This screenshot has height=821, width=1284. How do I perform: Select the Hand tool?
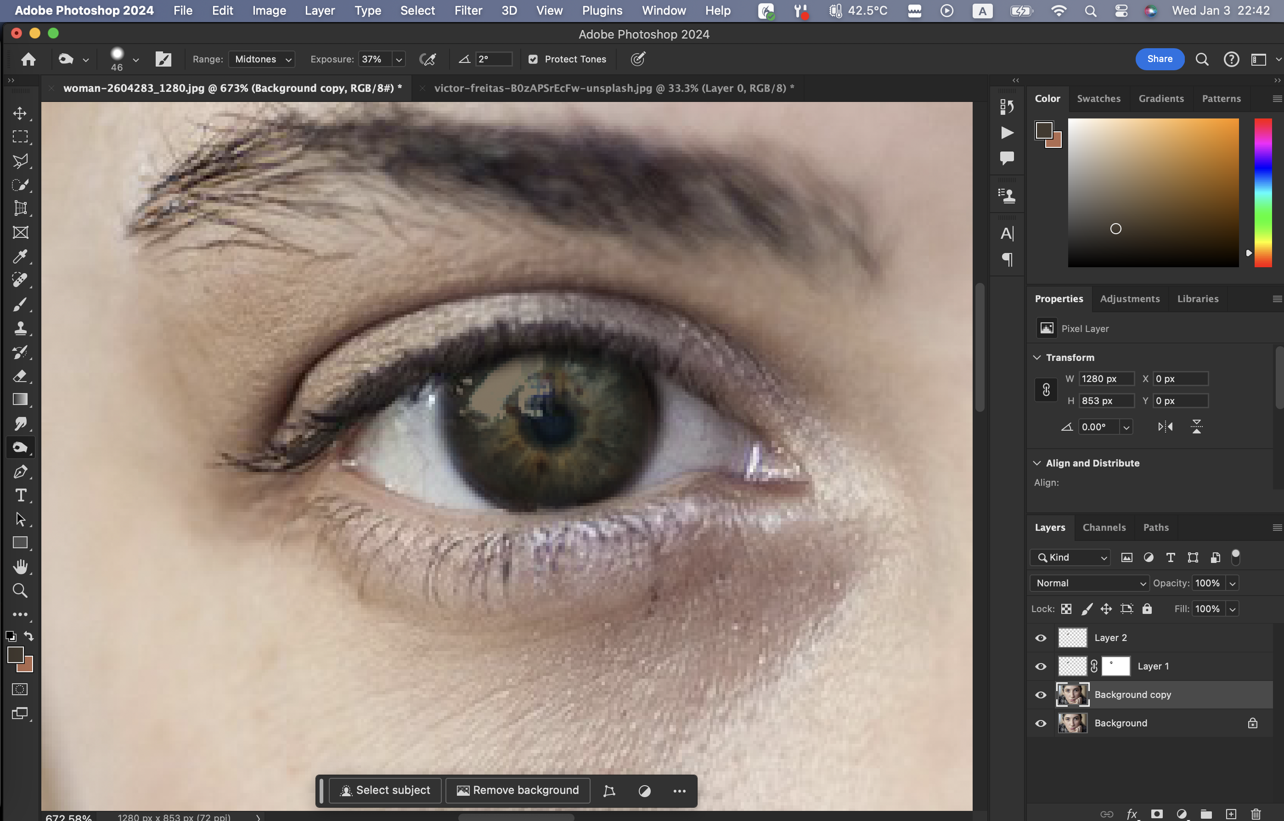20,567
